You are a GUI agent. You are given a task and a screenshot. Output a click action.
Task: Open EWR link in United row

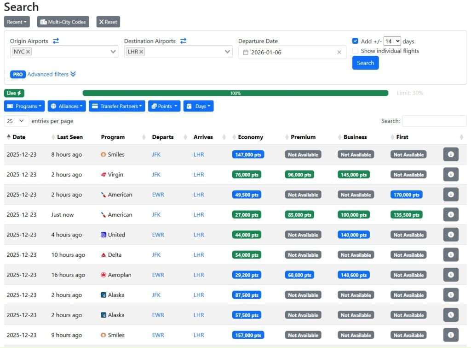pyautogui.click(x=158, y=235)
